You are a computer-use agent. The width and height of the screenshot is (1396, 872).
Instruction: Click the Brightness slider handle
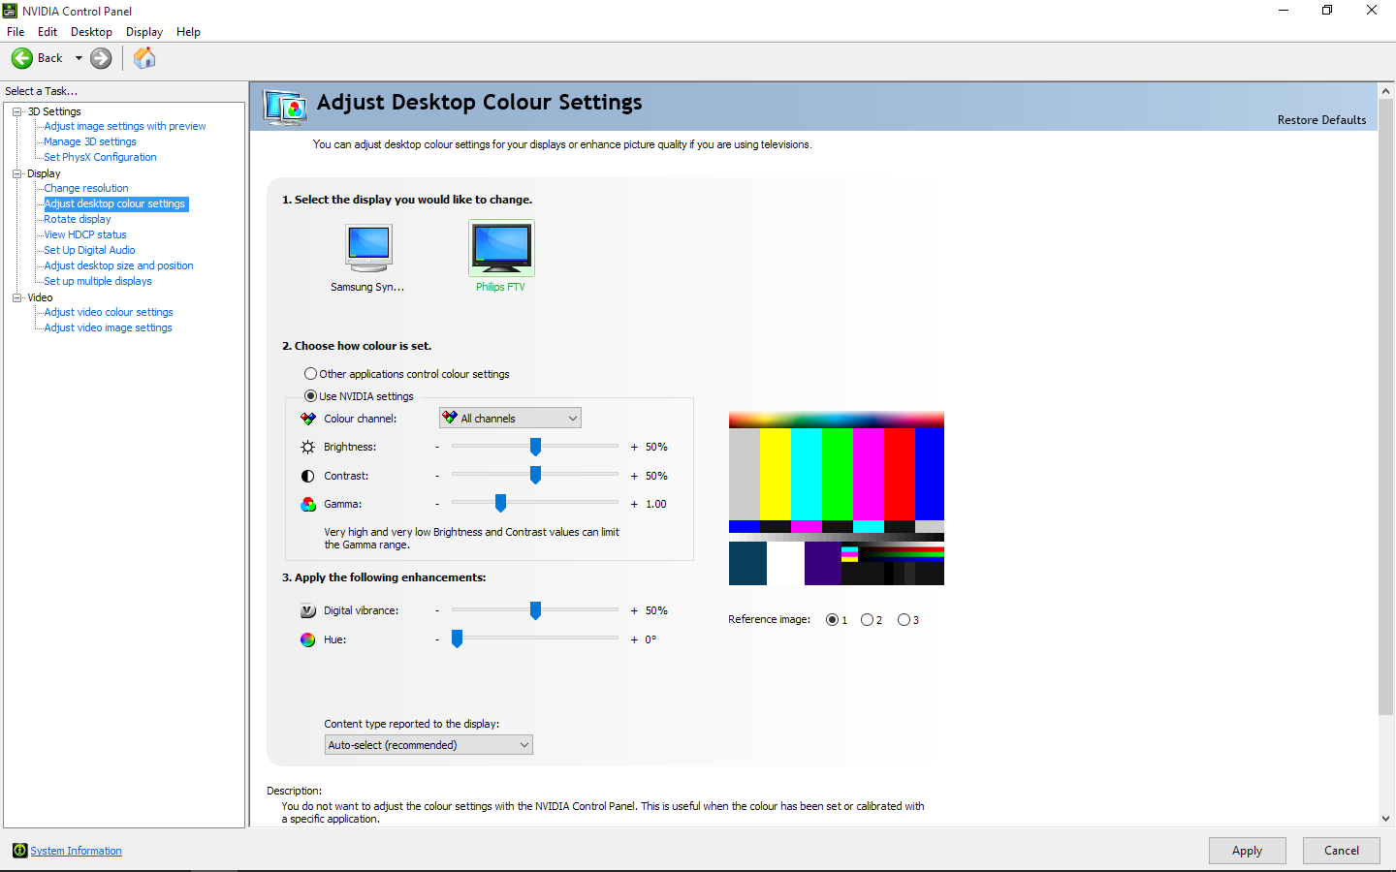pyautogui.click(x=535, y=447)
